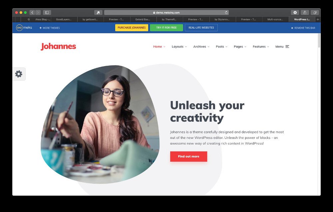
Task: Click the demo.mekshq.com address field
Action: pos(166,13)
